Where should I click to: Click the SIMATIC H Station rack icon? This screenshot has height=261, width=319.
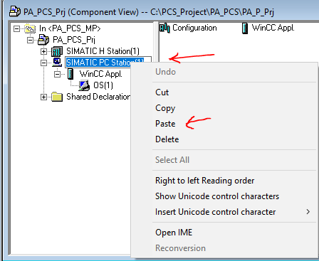tap(57, 51)
